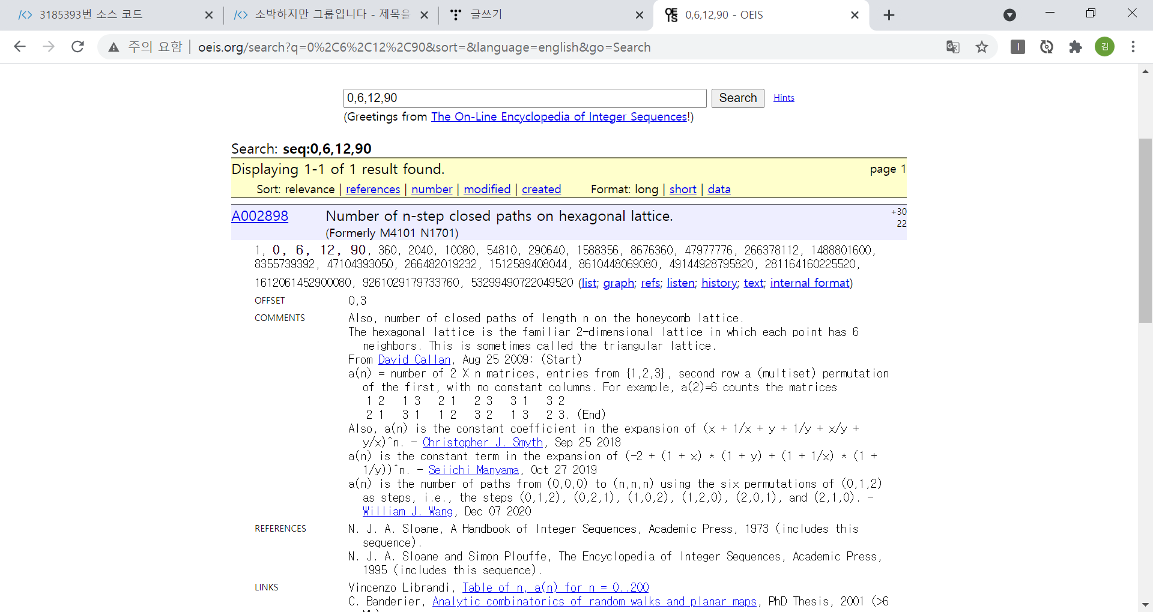This screenshot has height=612, width=1153.
Task: Open the Hints link
Action: [784, 98]
